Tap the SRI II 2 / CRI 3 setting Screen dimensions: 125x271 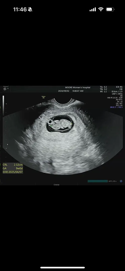click(x=116, y=107)
